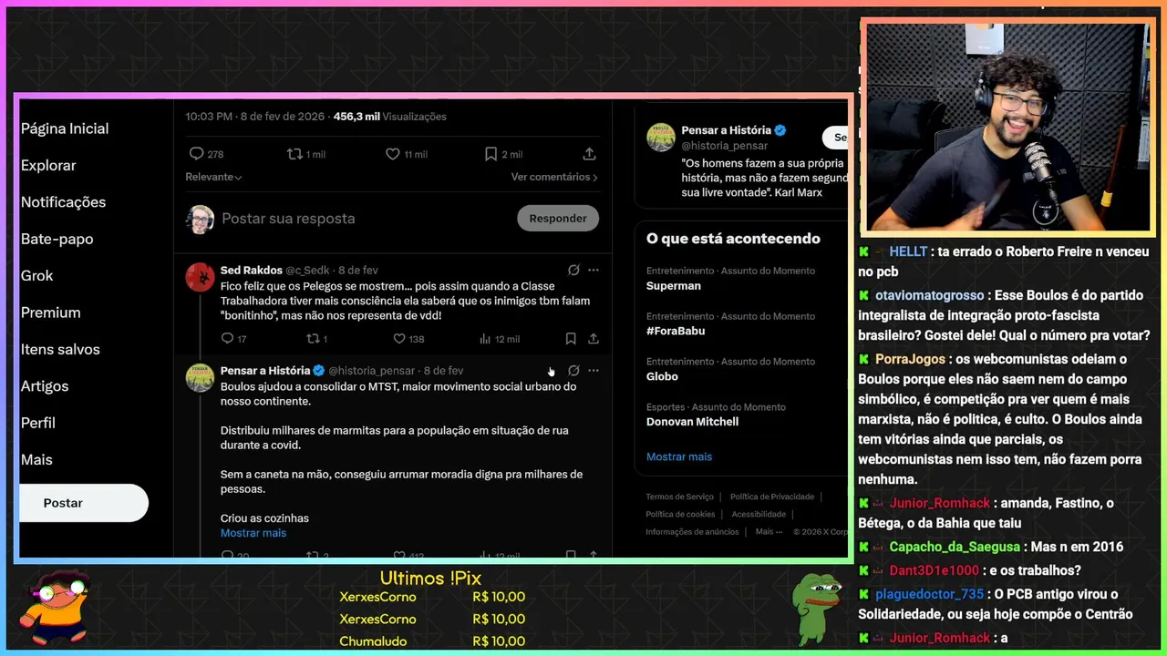Click the follow button on Pensar a História card

click(x=836, y=138)
